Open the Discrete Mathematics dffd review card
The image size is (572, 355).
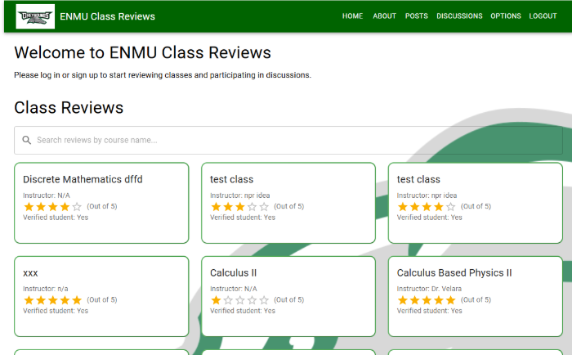click(101, 203)
